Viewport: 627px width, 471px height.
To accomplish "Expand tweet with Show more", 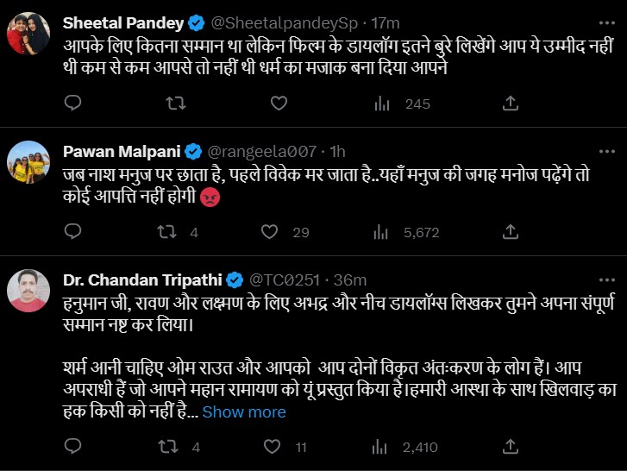I will [x=244, y=412].
